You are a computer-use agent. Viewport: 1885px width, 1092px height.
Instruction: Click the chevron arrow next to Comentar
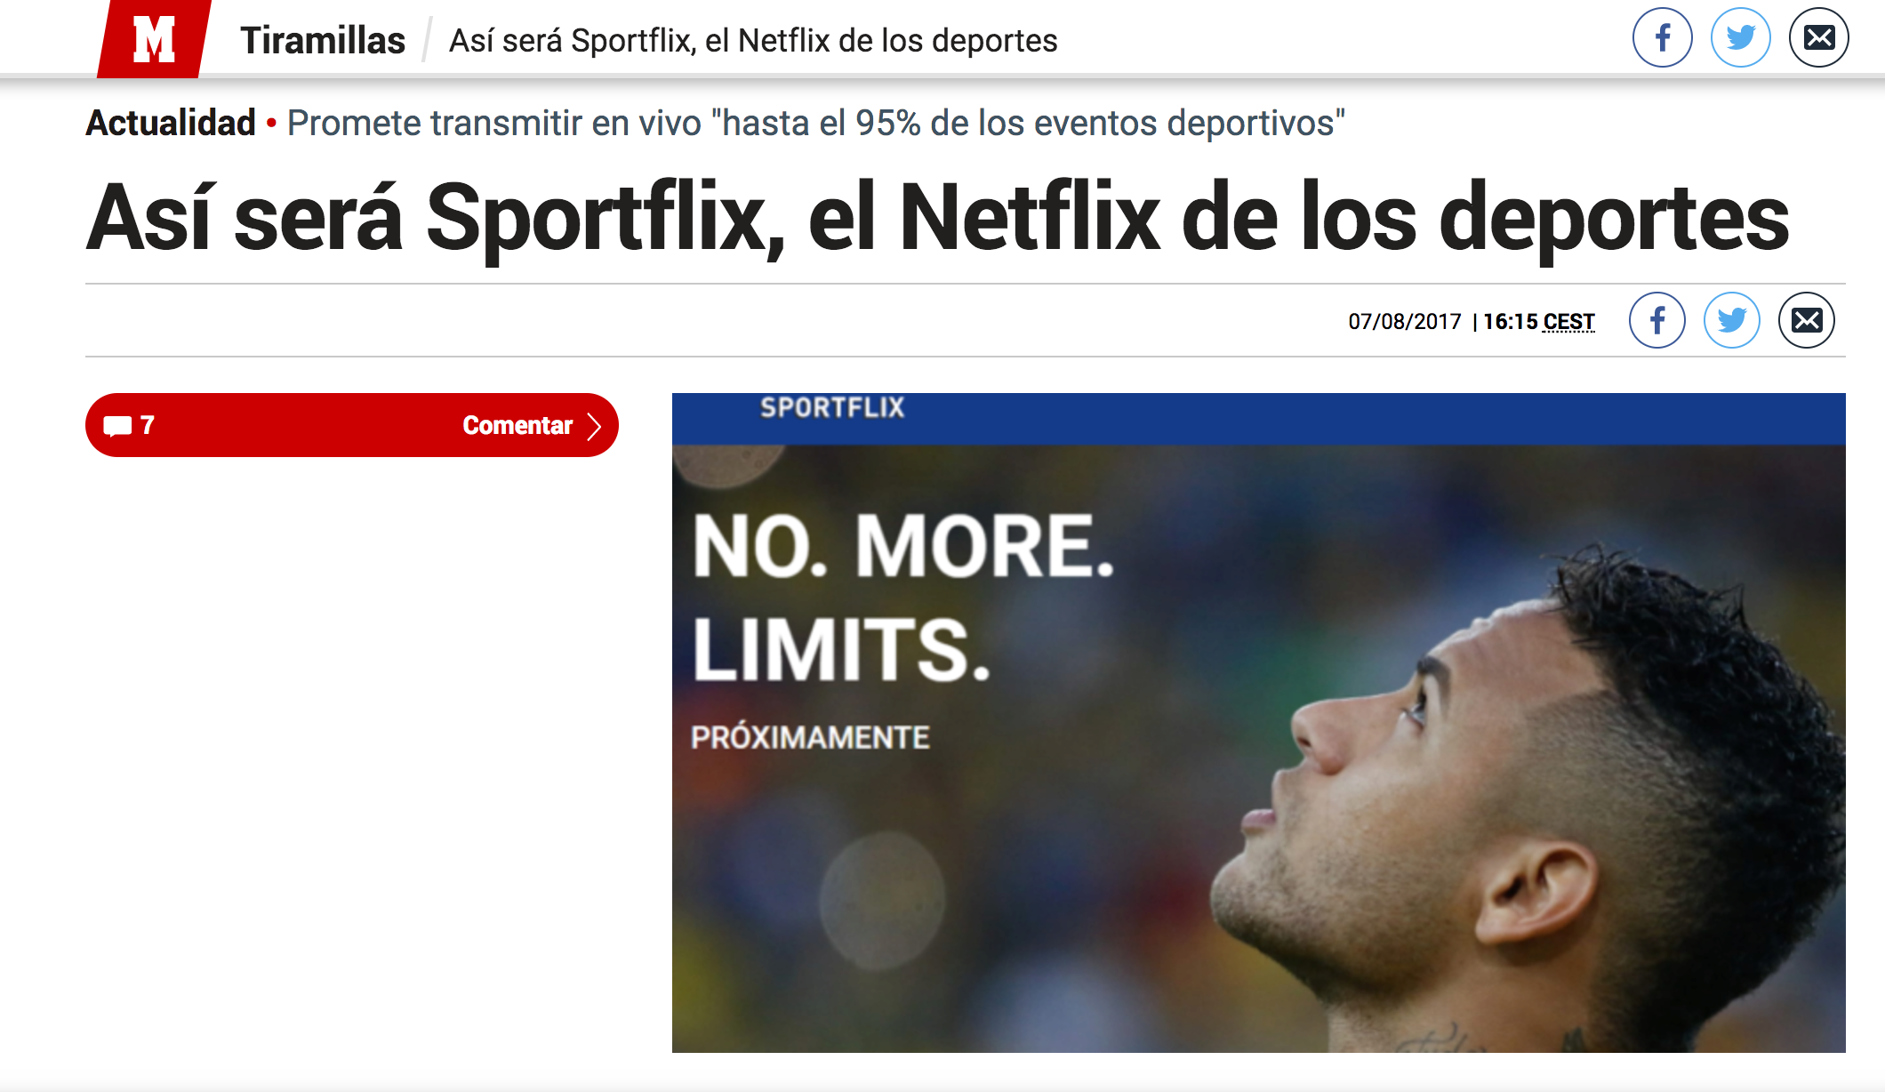(x=595, y=426)
